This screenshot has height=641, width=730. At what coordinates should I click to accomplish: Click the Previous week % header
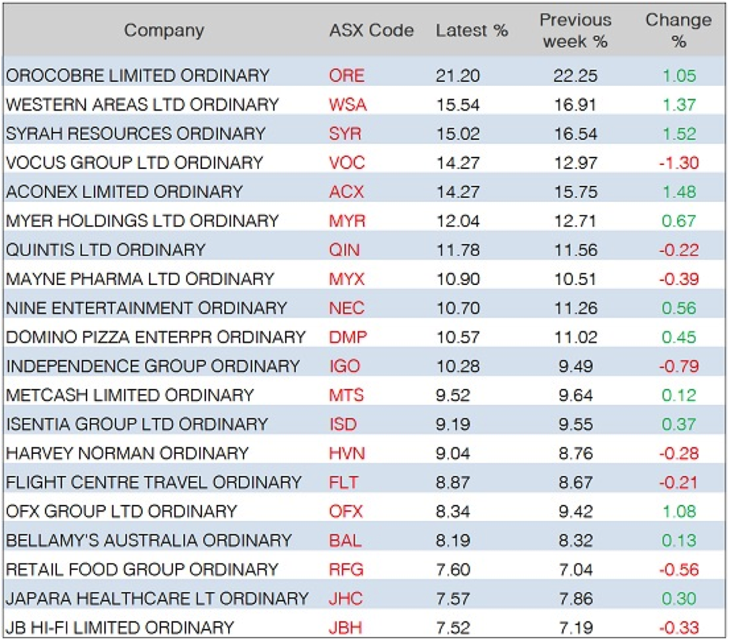[x=575, y=31]
